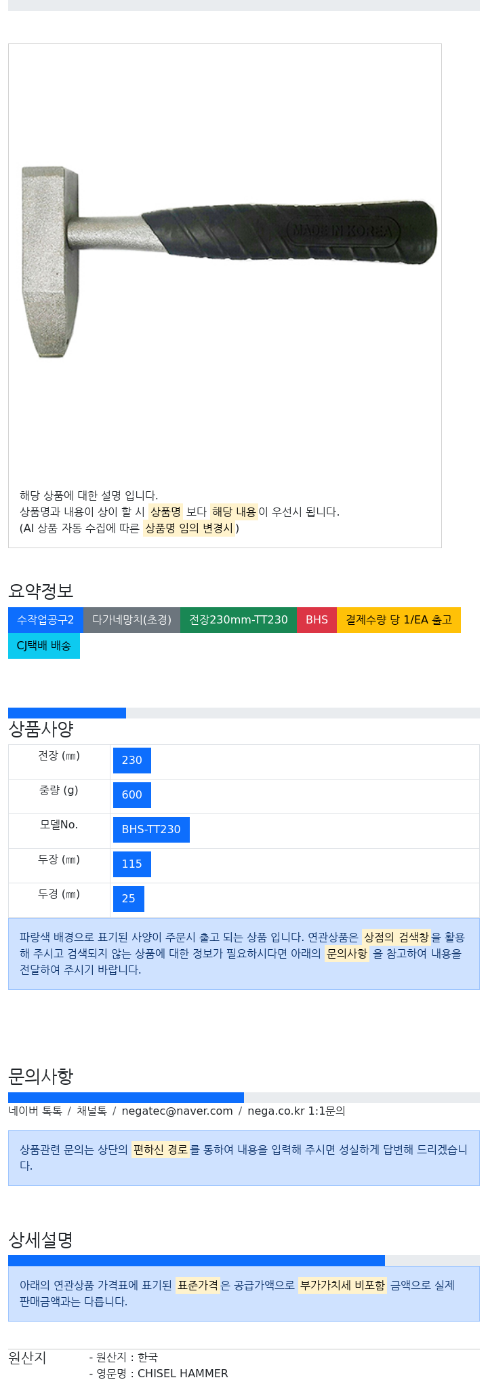Click the highlighted 문의사항 text in notice
The height and width of the screenshot is (1382, 488).
(347, 954)
